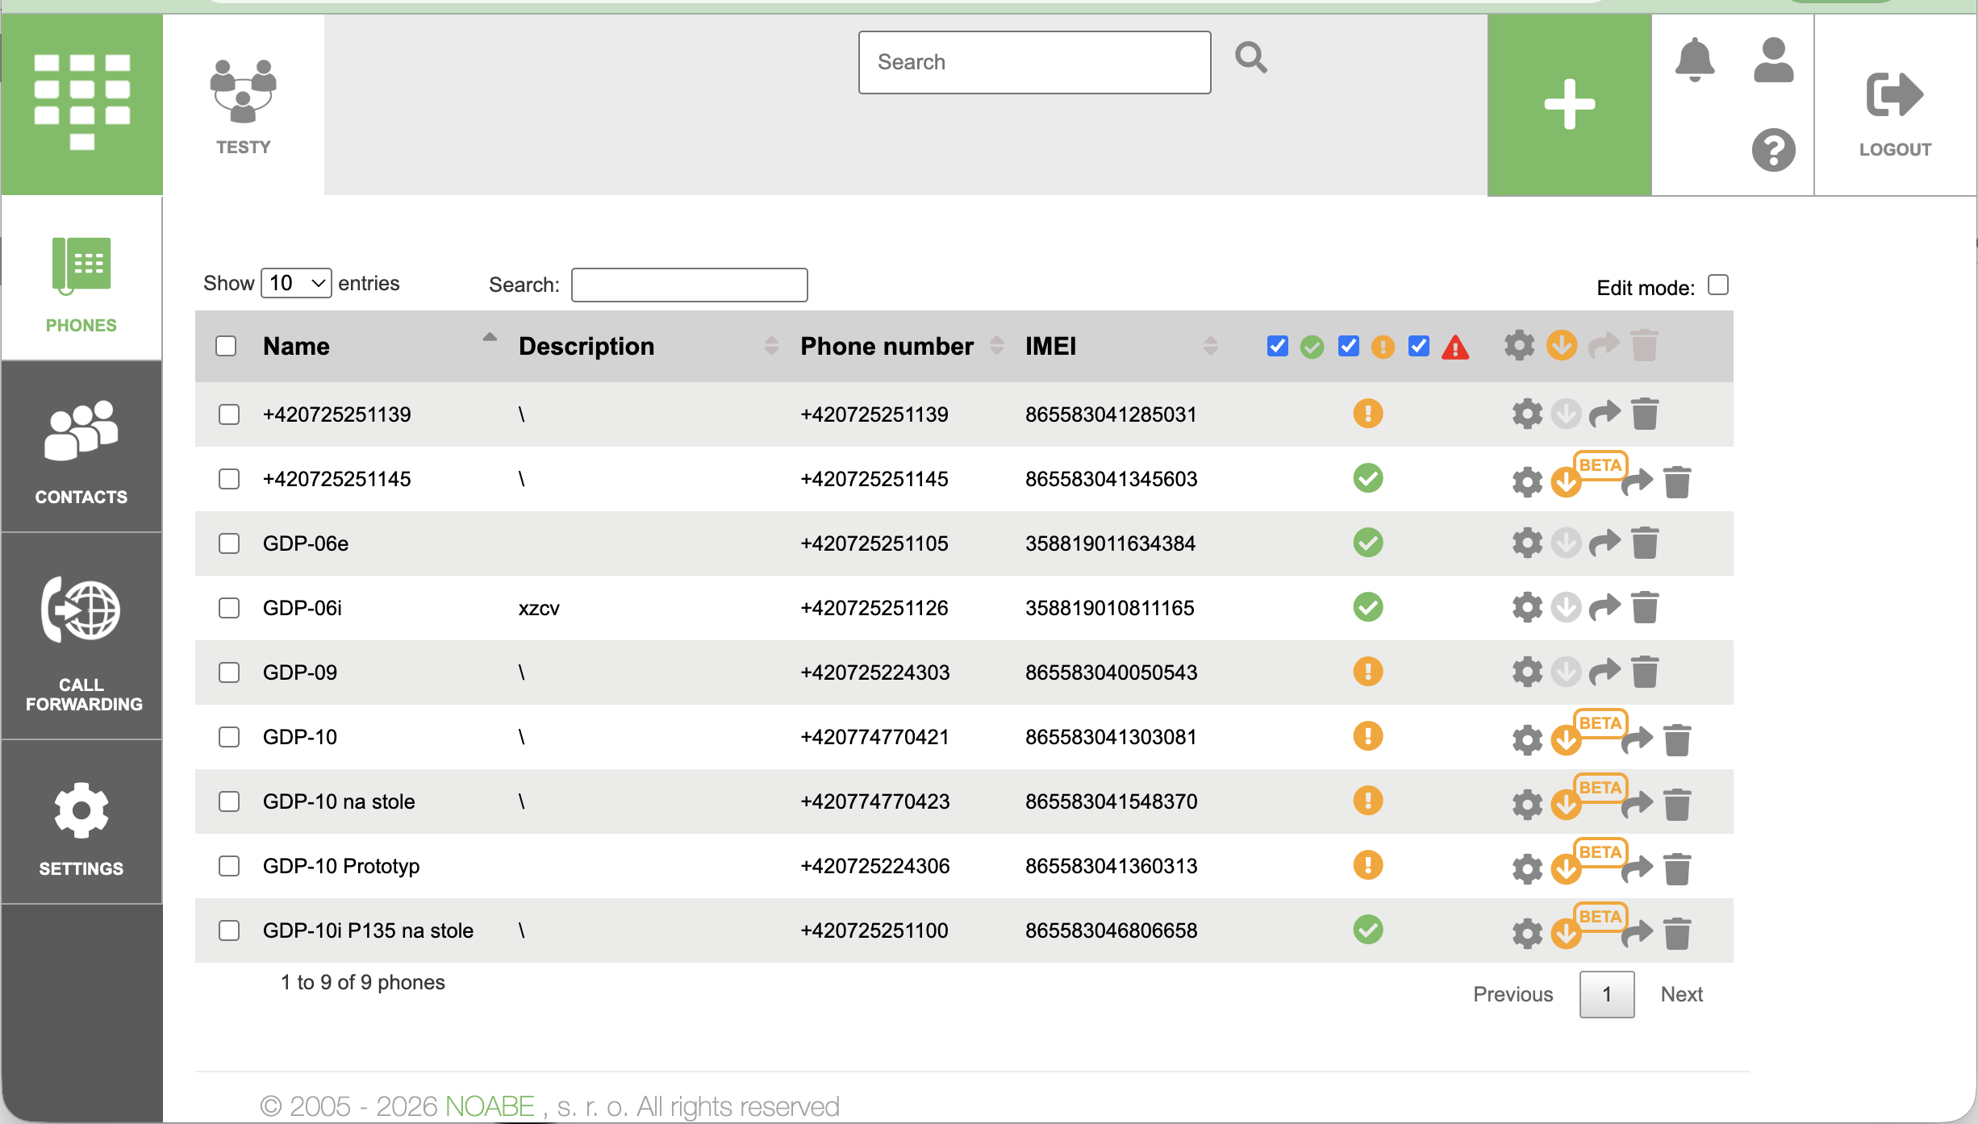The width and height of the screenshot is (1978, 1124).
Task: Enable the Edit mode checkbox
Action: coord(1718,285)
